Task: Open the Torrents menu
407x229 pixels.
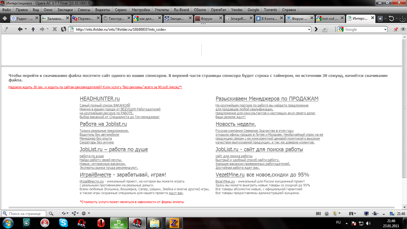Action: pyautogui.click(x=271, y=10)
